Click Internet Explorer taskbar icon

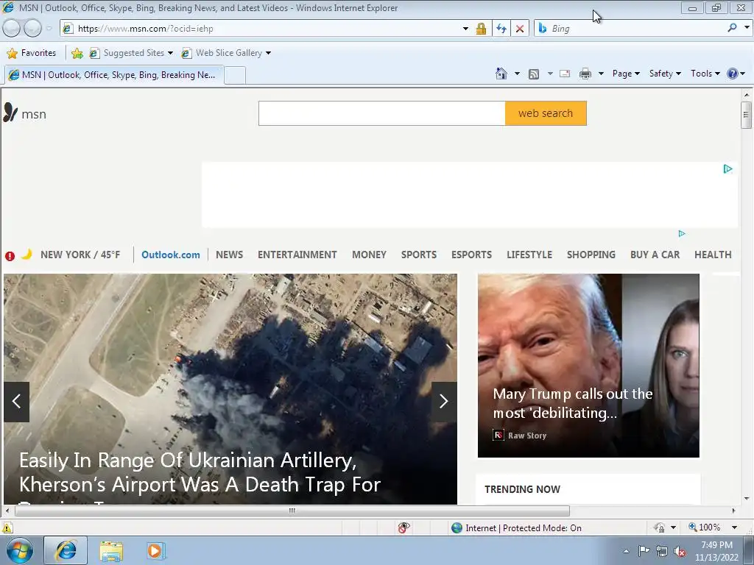66,550
